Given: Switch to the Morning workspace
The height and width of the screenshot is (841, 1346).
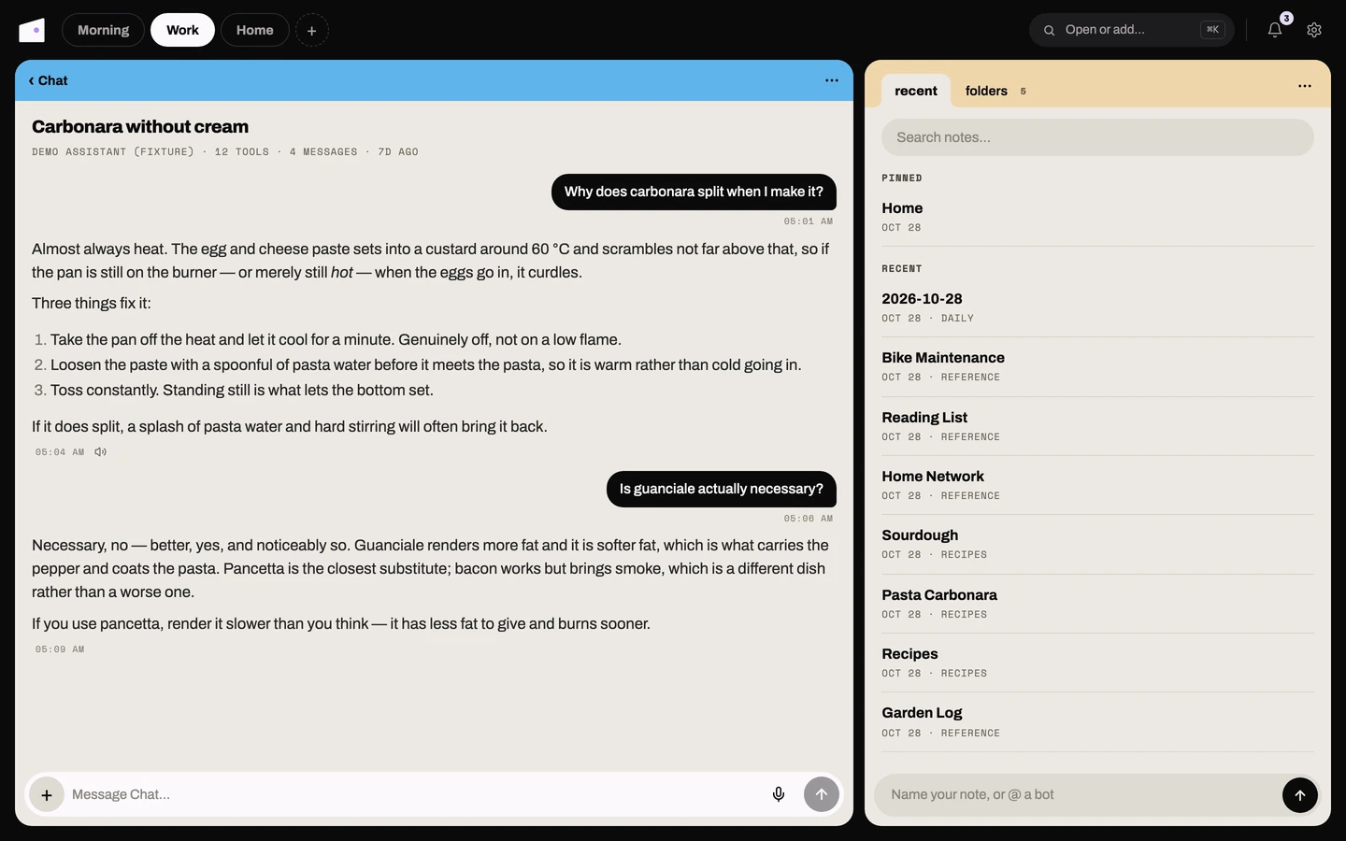Looking at the screenshot, I should pyautogui.click(x=103, y=30).
